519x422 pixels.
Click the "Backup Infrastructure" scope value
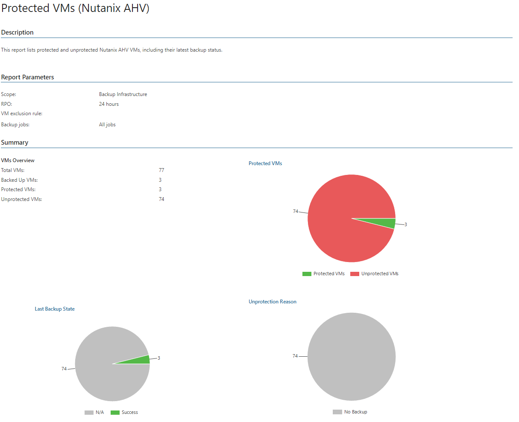click(x=123, y=94)
